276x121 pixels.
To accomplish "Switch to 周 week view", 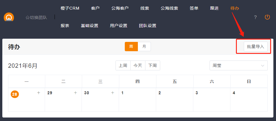I will coord(131,47).
